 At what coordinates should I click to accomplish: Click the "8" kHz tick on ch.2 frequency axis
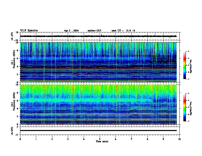(x=18, y=93)
